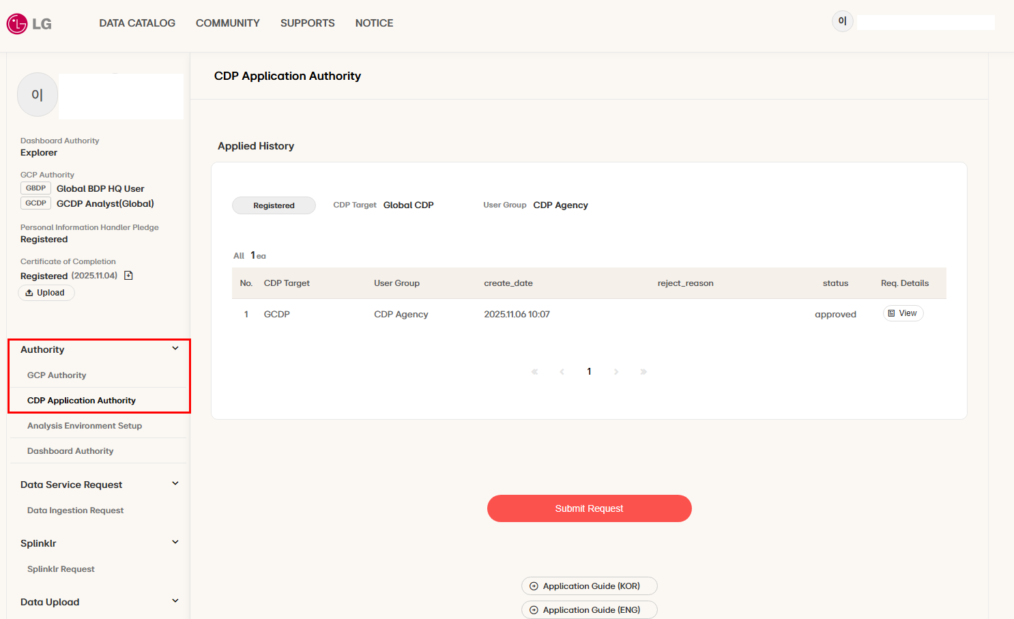Click the profile avatar circle in the sidebar

[38, 95]
